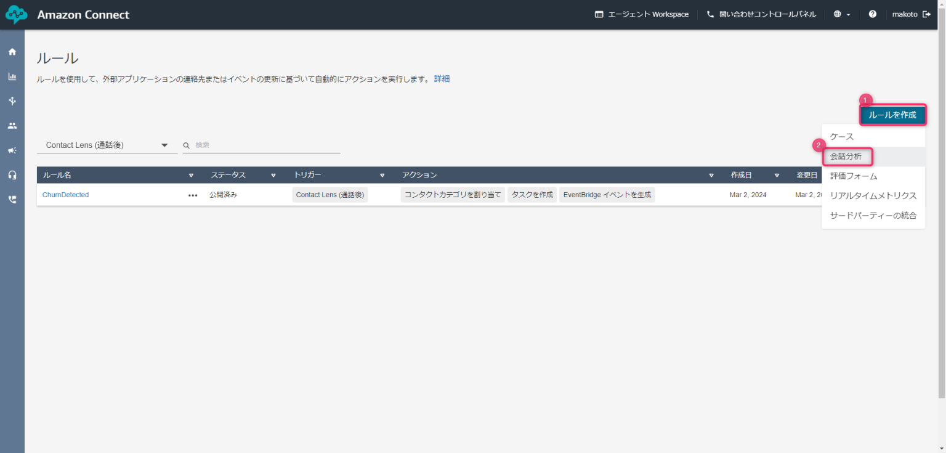Viewport: 946px width, 453px height.
Task: Click the 詳細 help link
Action: (442, 78)
